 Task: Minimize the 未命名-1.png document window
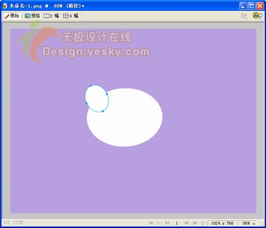pyautogui.click(x=243, y=5)
